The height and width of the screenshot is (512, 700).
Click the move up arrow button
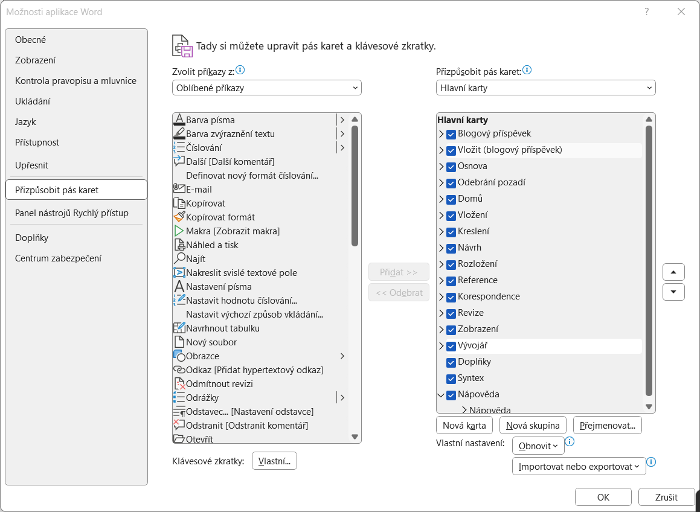tap(673, 272)
